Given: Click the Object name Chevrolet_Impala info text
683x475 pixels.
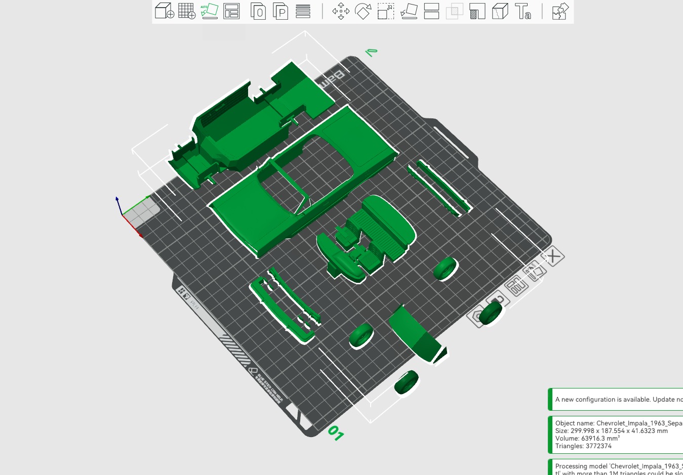Looking at the screenshot, I should [619, 423].
